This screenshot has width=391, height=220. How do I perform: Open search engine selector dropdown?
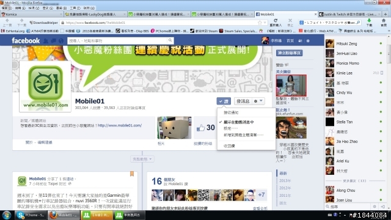point(302,23)
